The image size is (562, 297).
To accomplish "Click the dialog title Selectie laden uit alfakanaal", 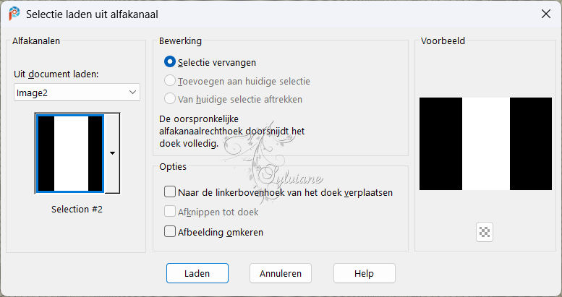I will (92, 14).
